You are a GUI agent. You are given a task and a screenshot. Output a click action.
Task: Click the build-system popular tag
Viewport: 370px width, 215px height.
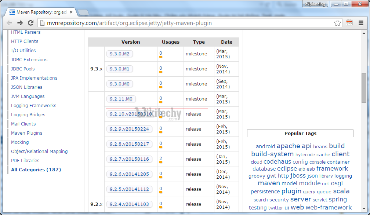coord(272,154)
